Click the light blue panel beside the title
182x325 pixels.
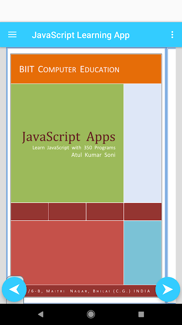[143, 143]
